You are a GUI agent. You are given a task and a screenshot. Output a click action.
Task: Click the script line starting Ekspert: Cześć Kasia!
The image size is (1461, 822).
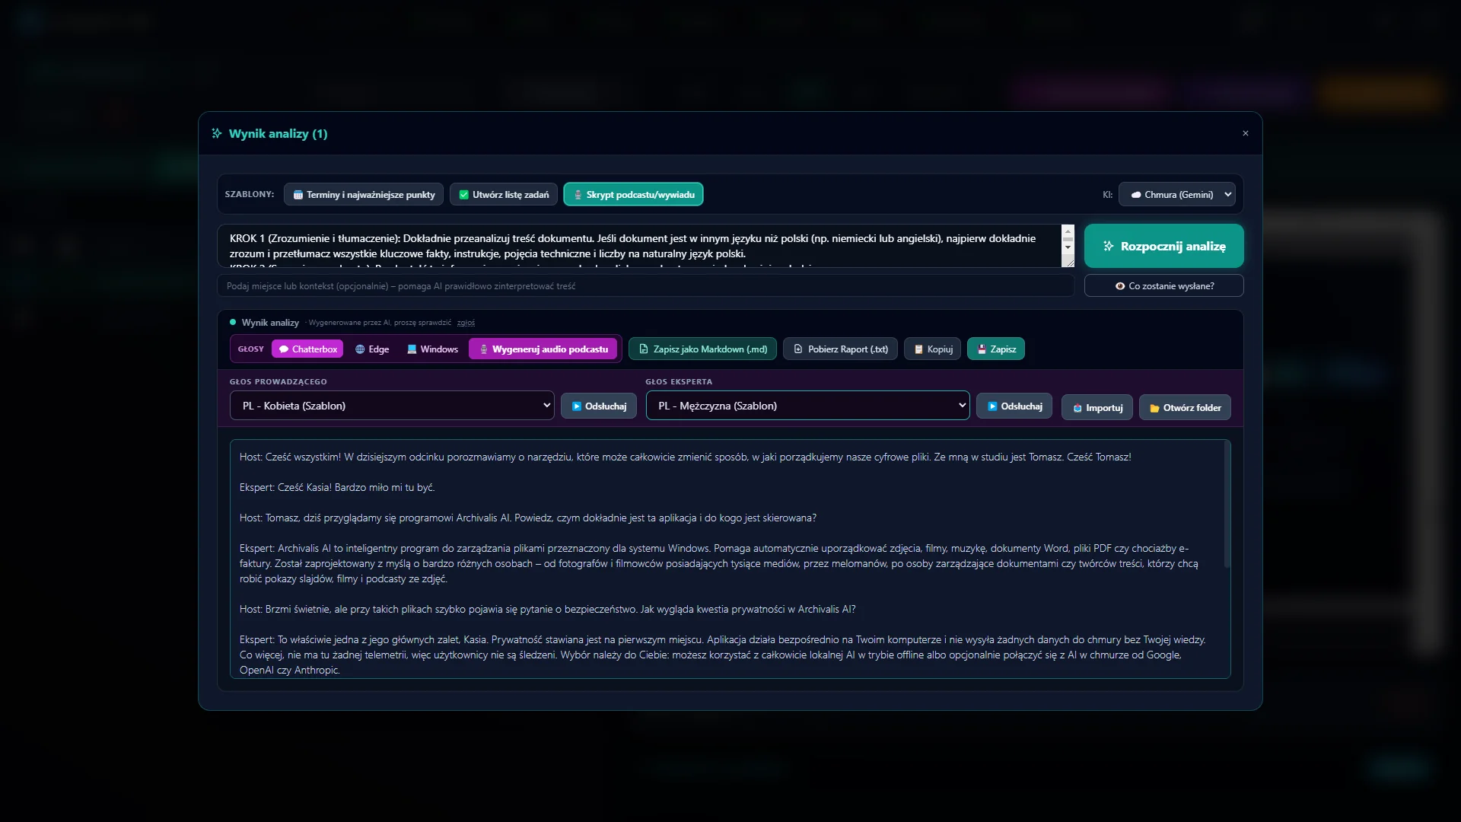click(x=337, y=488)
